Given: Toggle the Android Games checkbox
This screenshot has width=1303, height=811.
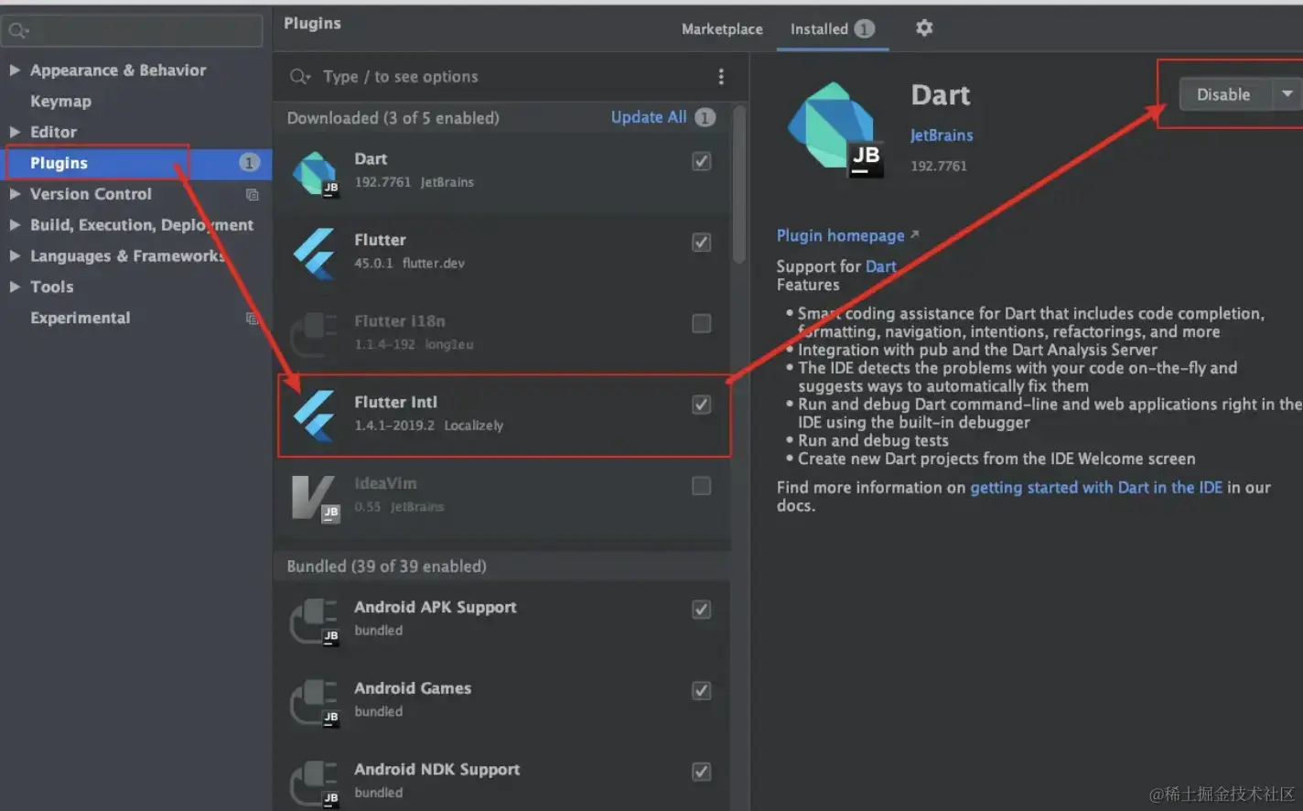Looking at the screenshot, I should 701,691.
